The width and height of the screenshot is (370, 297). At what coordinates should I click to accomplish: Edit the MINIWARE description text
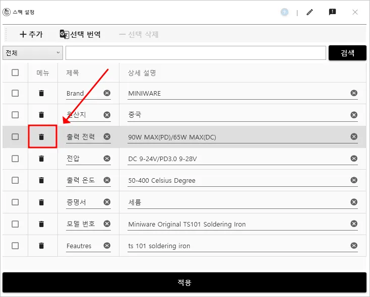pos(144,94)
